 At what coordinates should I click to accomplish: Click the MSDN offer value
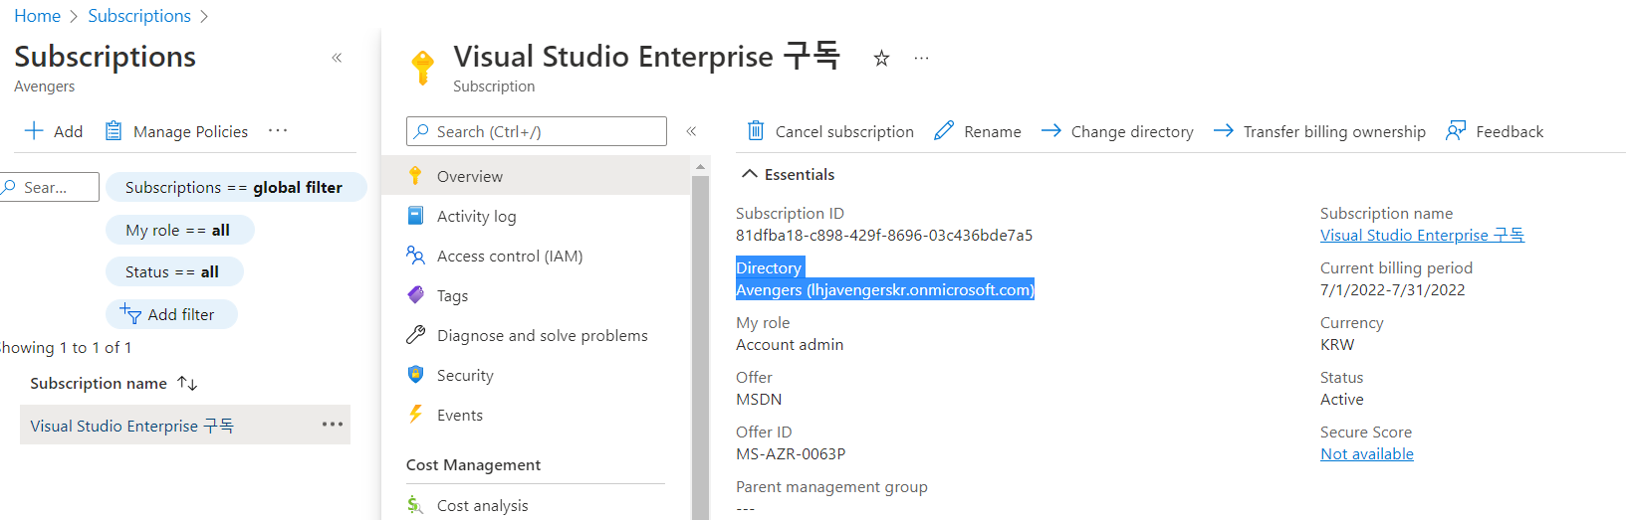(x=759, y=399)
